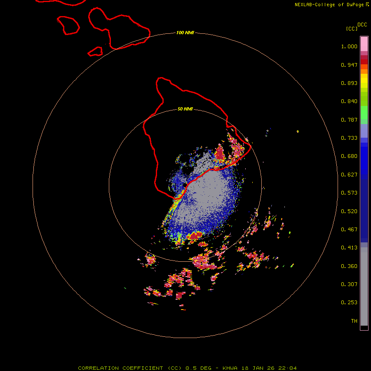
Task: Select the 0.893 legend value
Action: 349,83
